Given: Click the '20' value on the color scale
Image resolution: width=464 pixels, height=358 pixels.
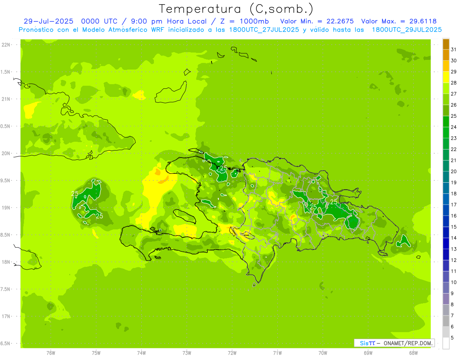Looking at the screenshot, I should click(454, 171).
